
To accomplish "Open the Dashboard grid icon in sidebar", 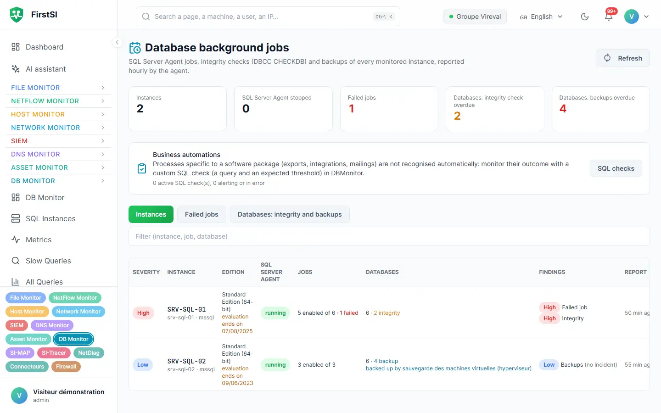I will coord(16,47).
